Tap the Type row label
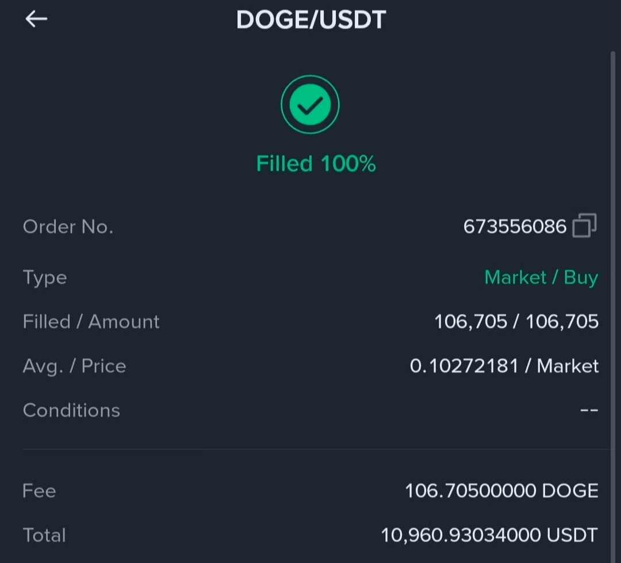621x563 pixels. coord(45,277)
